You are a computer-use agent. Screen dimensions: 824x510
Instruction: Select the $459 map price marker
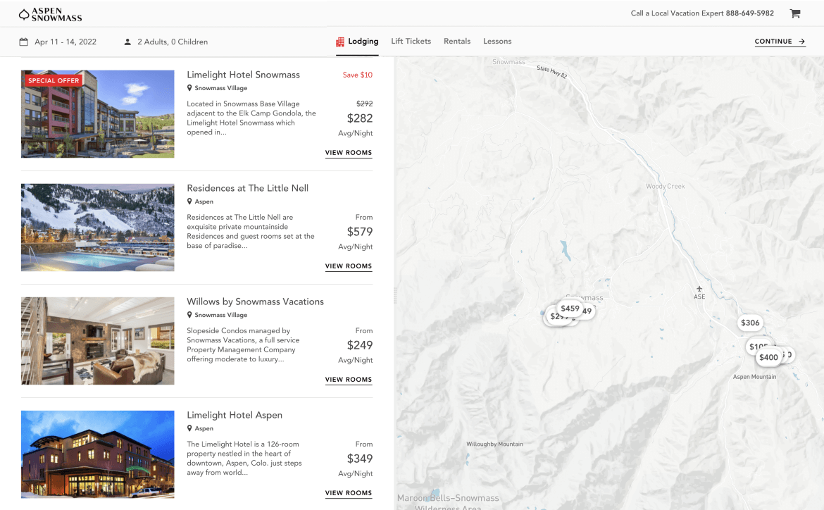[x=570, y=309]
